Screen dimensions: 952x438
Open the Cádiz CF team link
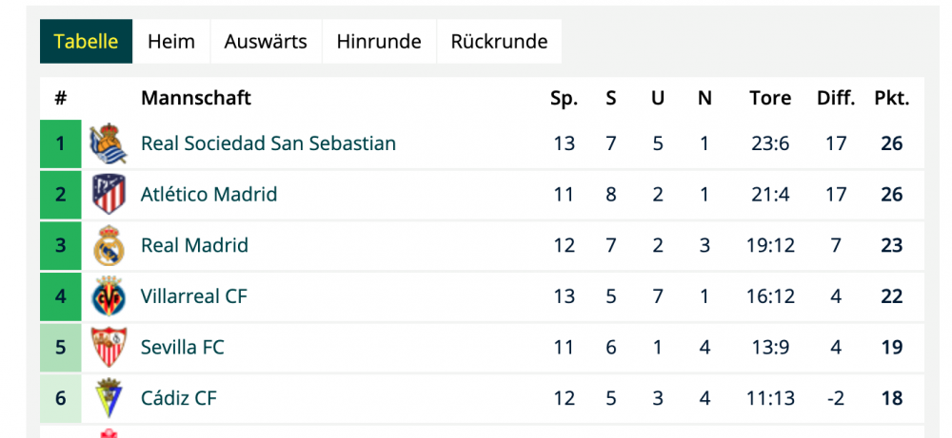click(x=179, y=398)
